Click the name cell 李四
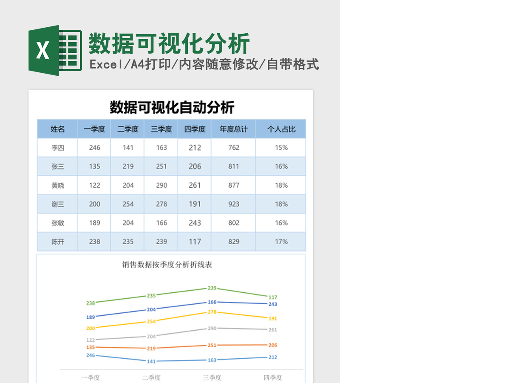Screen dimensions: 510x383 pos(57,148)
